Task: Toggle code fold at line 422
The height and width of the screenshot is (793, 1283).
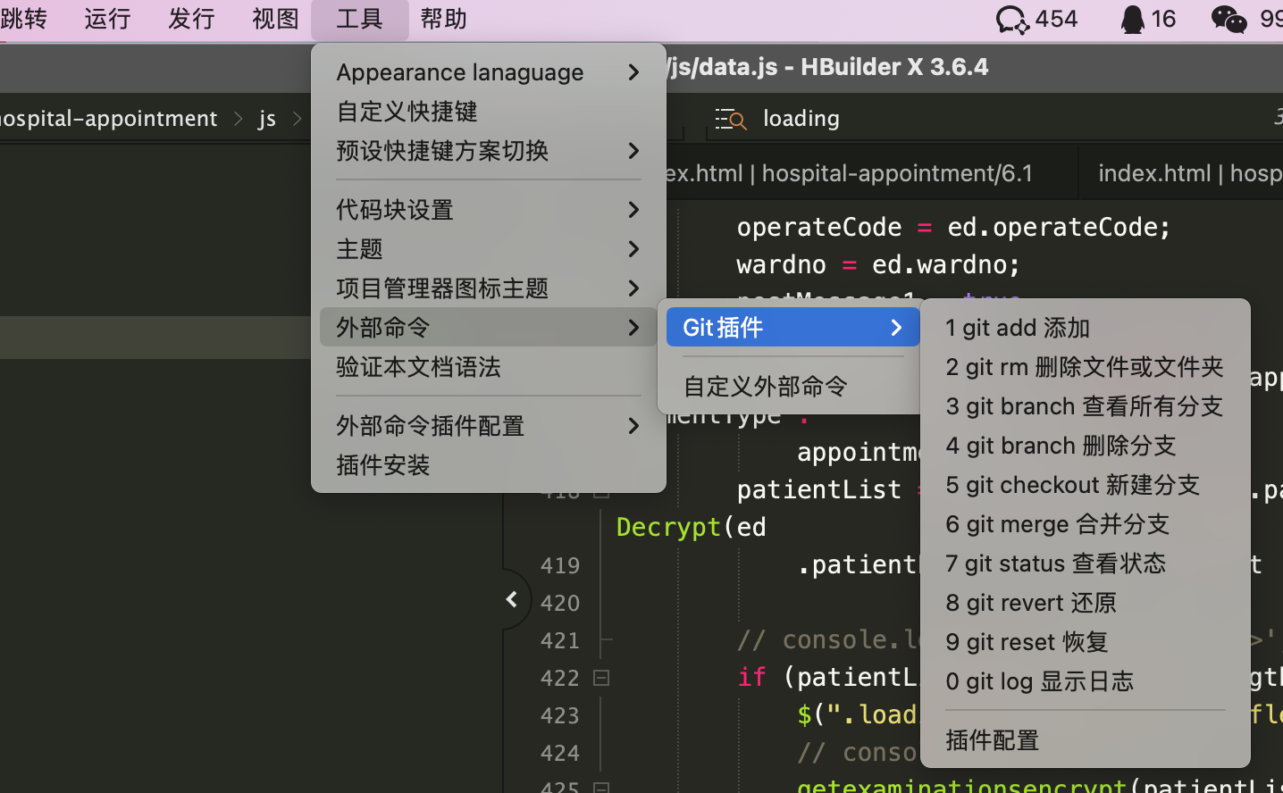Action: pos(601,678)
